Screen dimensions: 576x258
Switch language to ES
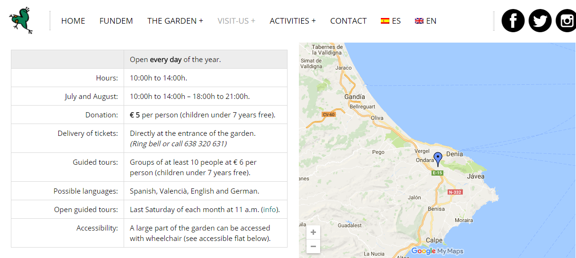click(391, 21)
